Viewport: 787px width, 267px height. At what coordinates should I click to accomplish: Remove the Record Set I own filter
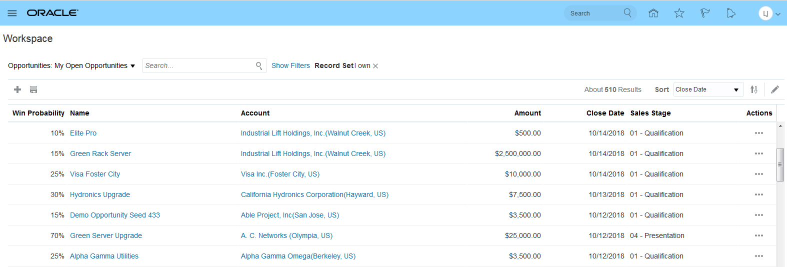(375, 66)
